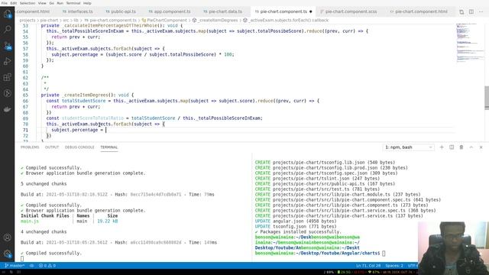
Task: Click the master branch indicator in status bar
Action: [15, 266]
